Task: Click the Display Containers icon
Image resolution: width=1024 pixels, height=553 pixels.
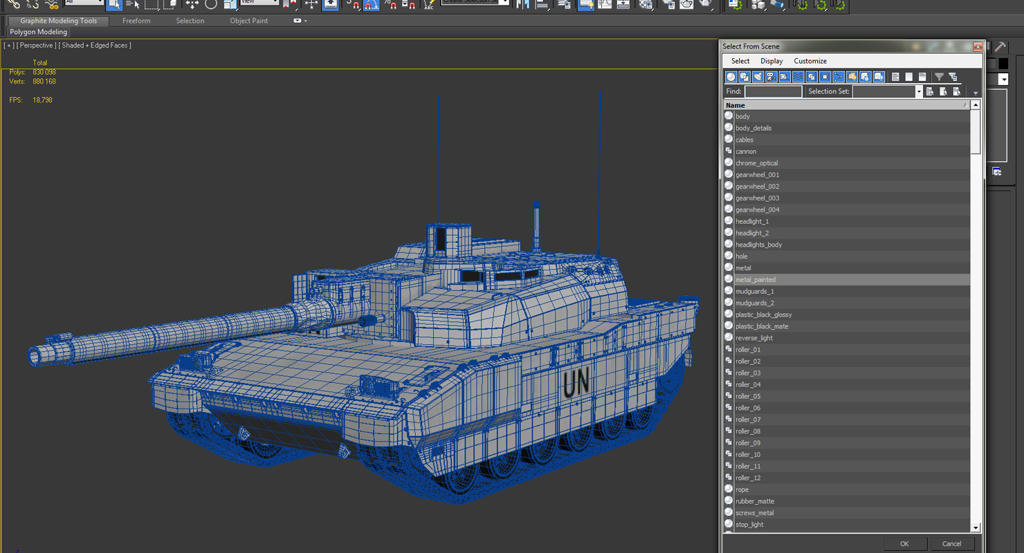Action: [852, 77]
